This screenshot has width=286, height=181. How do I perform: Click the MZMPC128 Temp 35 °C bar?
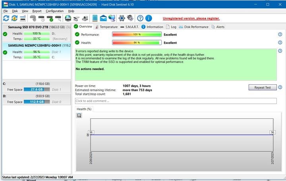(37, 57)
